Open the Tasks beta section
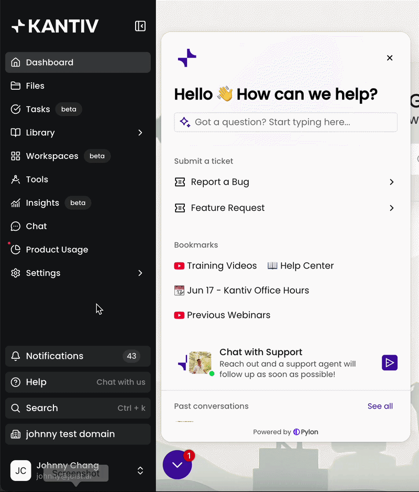 click(78, 109)
